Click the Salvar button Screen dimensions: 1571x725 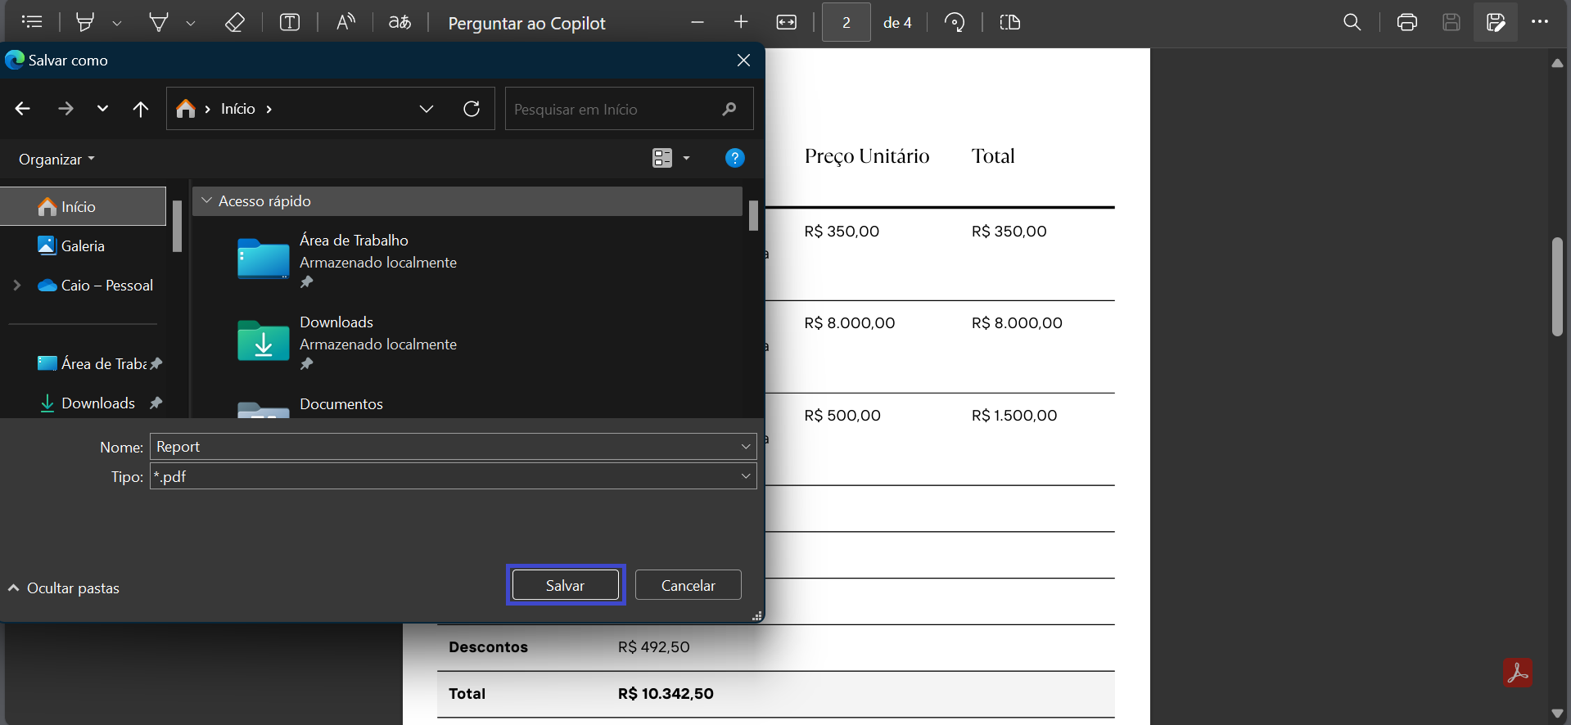coord(565,585)
